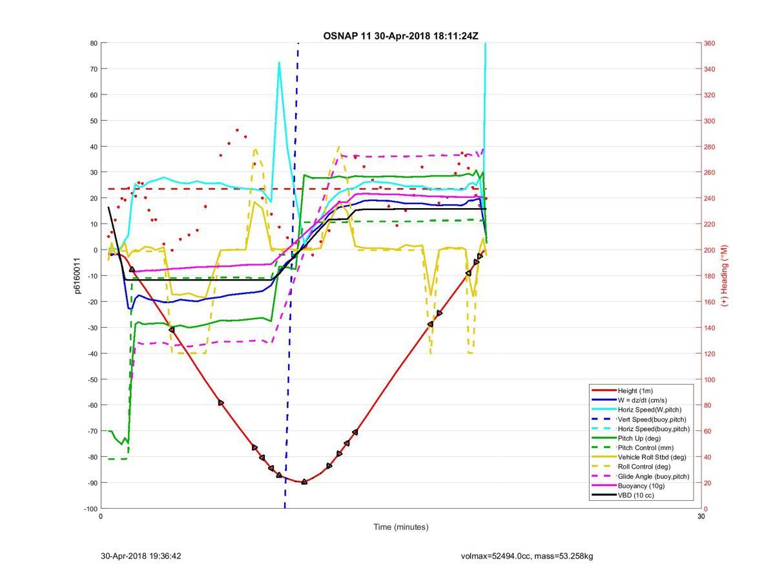Click the 360 tick on heading axis

(x=710, y=43)
